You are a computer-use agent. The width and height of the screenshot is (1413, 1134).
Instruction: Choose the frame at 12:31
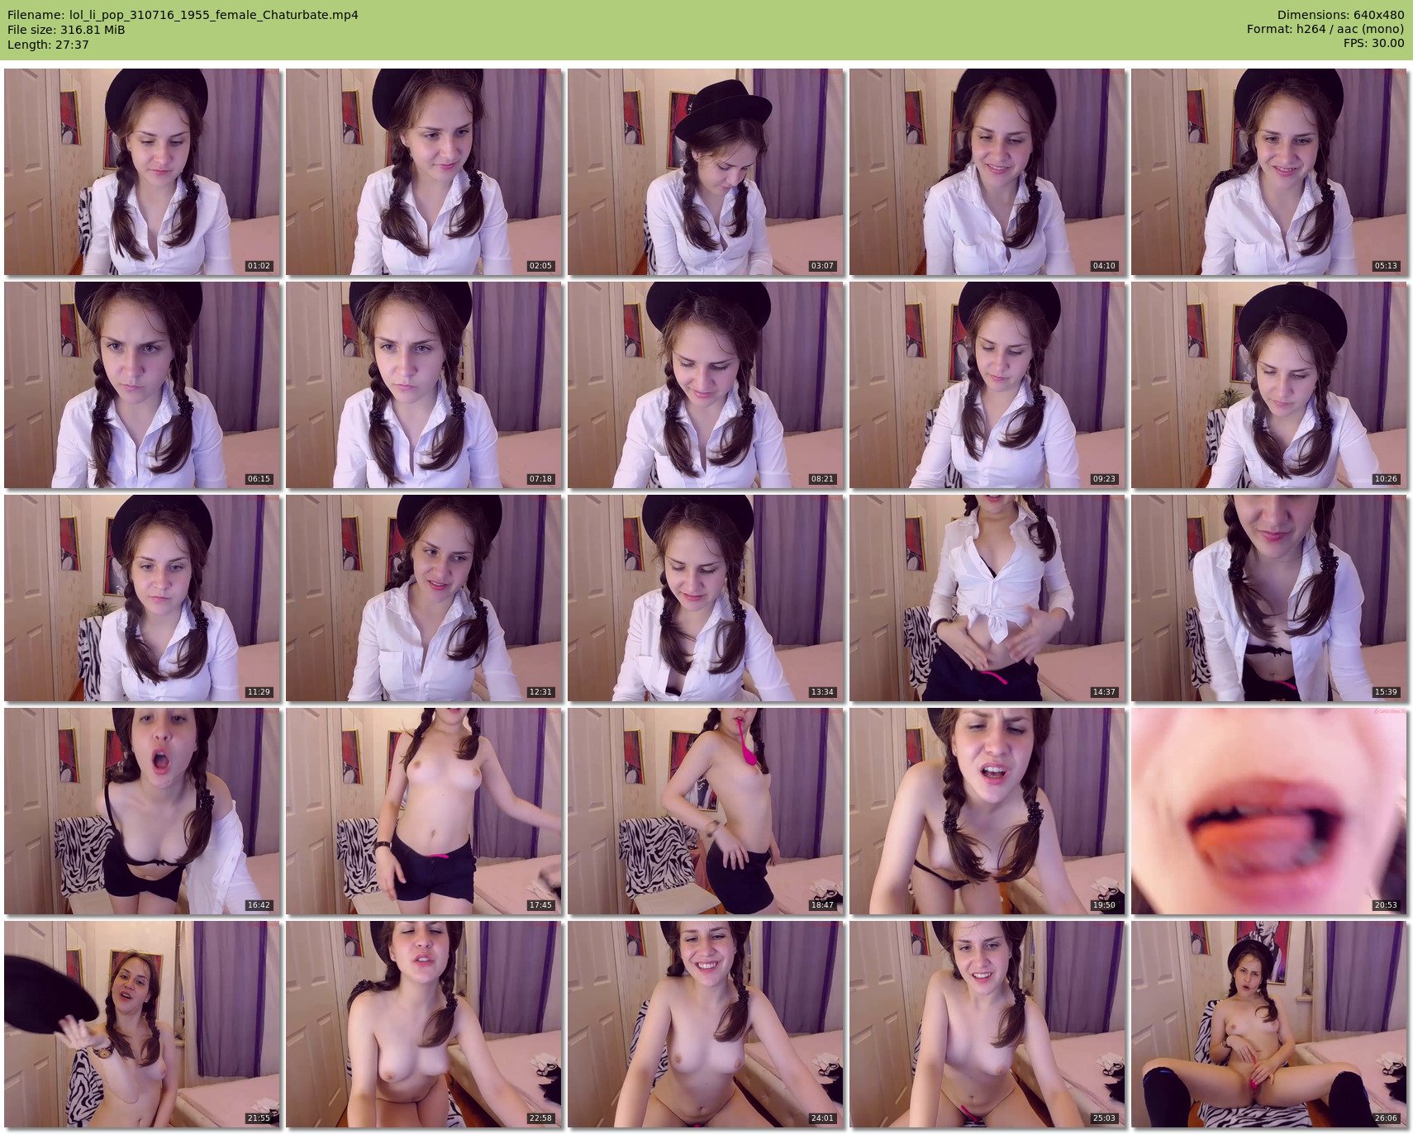coord(423,597)
